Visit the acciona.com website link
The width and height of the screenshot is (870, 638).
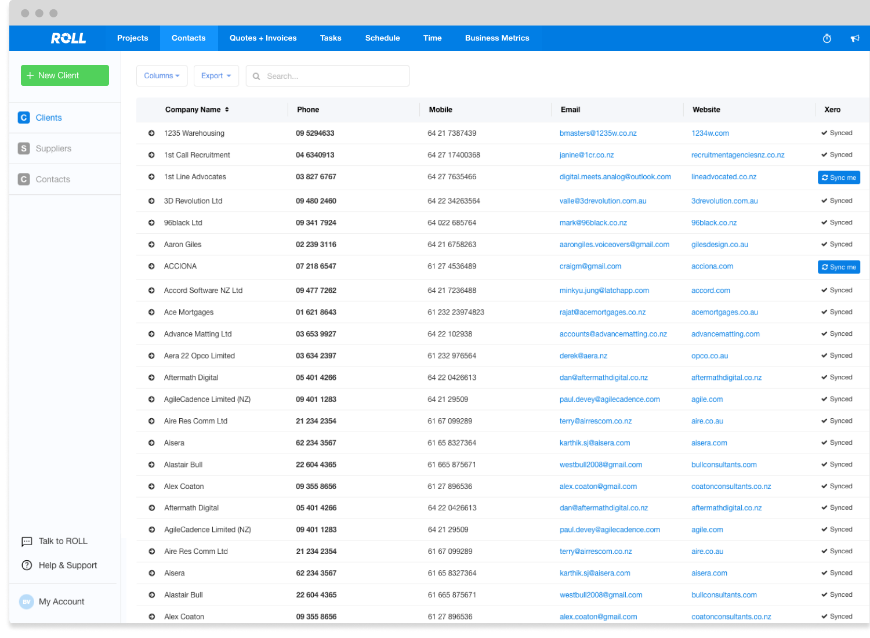pos(712,267)
